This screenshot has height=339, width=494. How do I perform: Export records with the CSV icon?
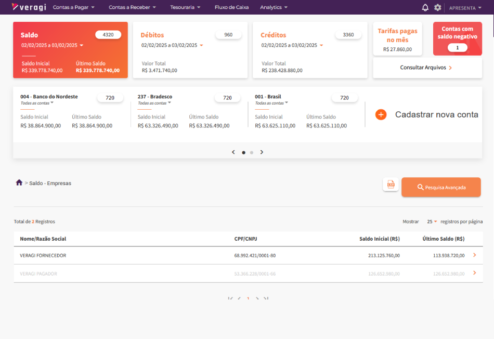(x=391, y=185)
